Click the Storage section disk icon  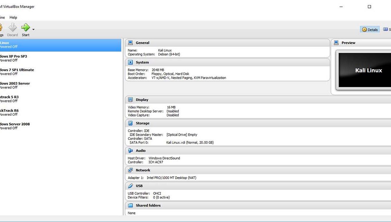pyautogui.click(x=130, y=123)
